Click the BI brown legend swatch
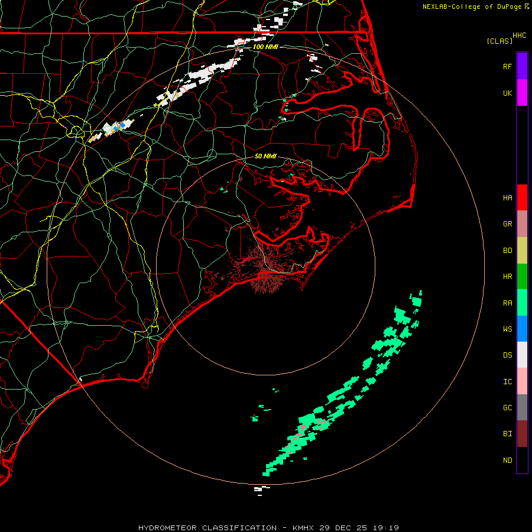Viewport: 532px width, 532px height. click(x=522, y=434)
